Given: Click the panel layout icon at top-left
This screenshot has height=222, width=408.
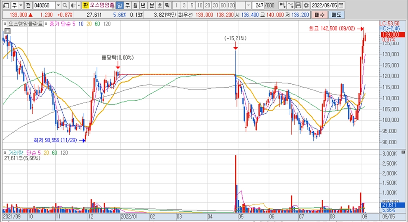Looking at the screenshot, I should 5,5.
